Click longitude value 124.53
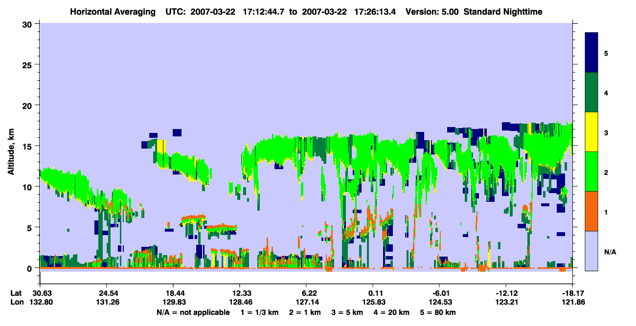 point(439,302)
